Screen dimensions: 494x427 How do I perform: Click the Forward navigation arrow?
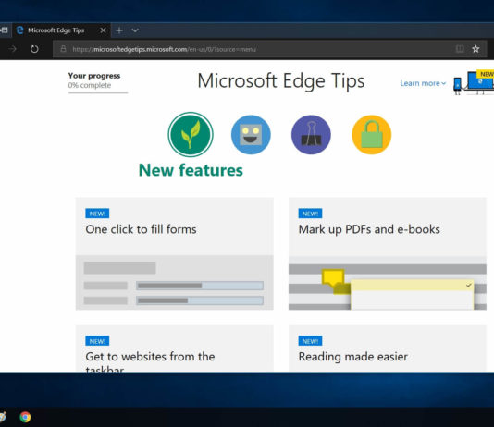(x=13, y=49)
